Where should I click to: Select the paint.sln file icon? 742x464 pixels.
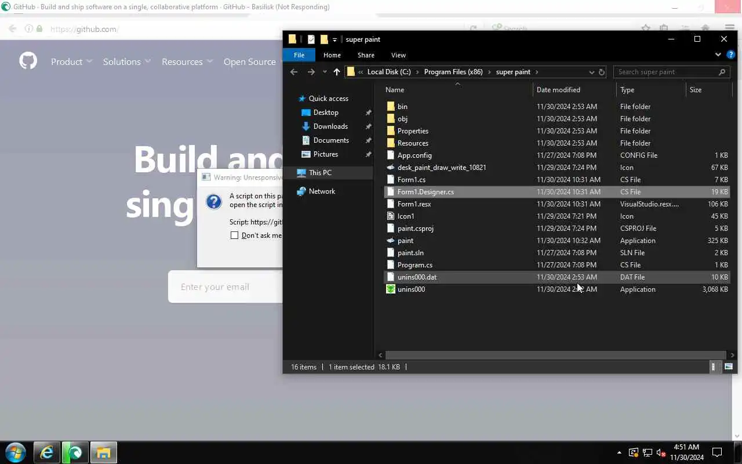click(x=391, y=252)
